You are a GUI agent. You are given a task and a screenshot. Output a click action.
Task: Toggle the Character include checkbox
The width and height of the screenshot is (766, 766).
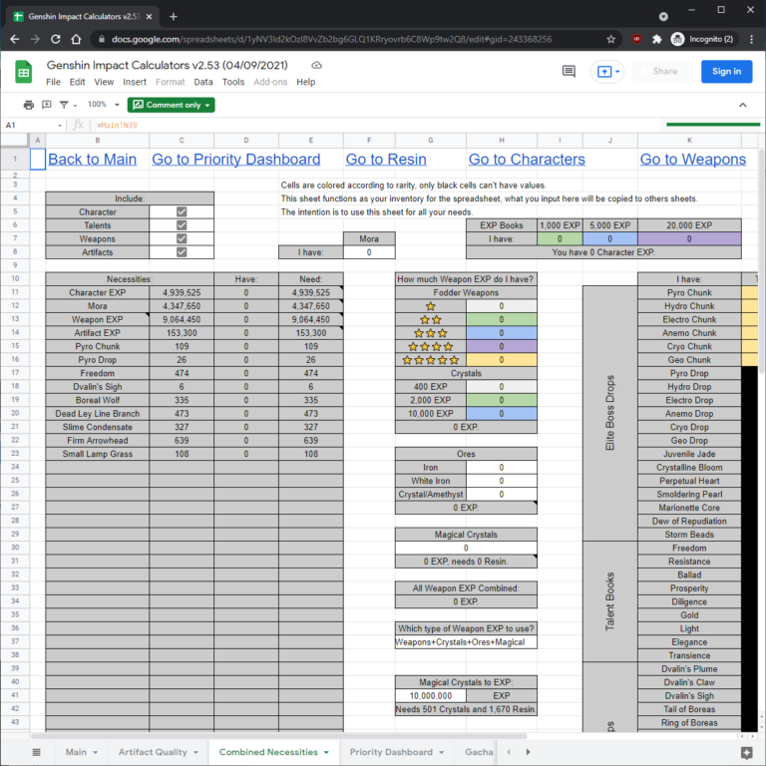[x=182, y=212]
